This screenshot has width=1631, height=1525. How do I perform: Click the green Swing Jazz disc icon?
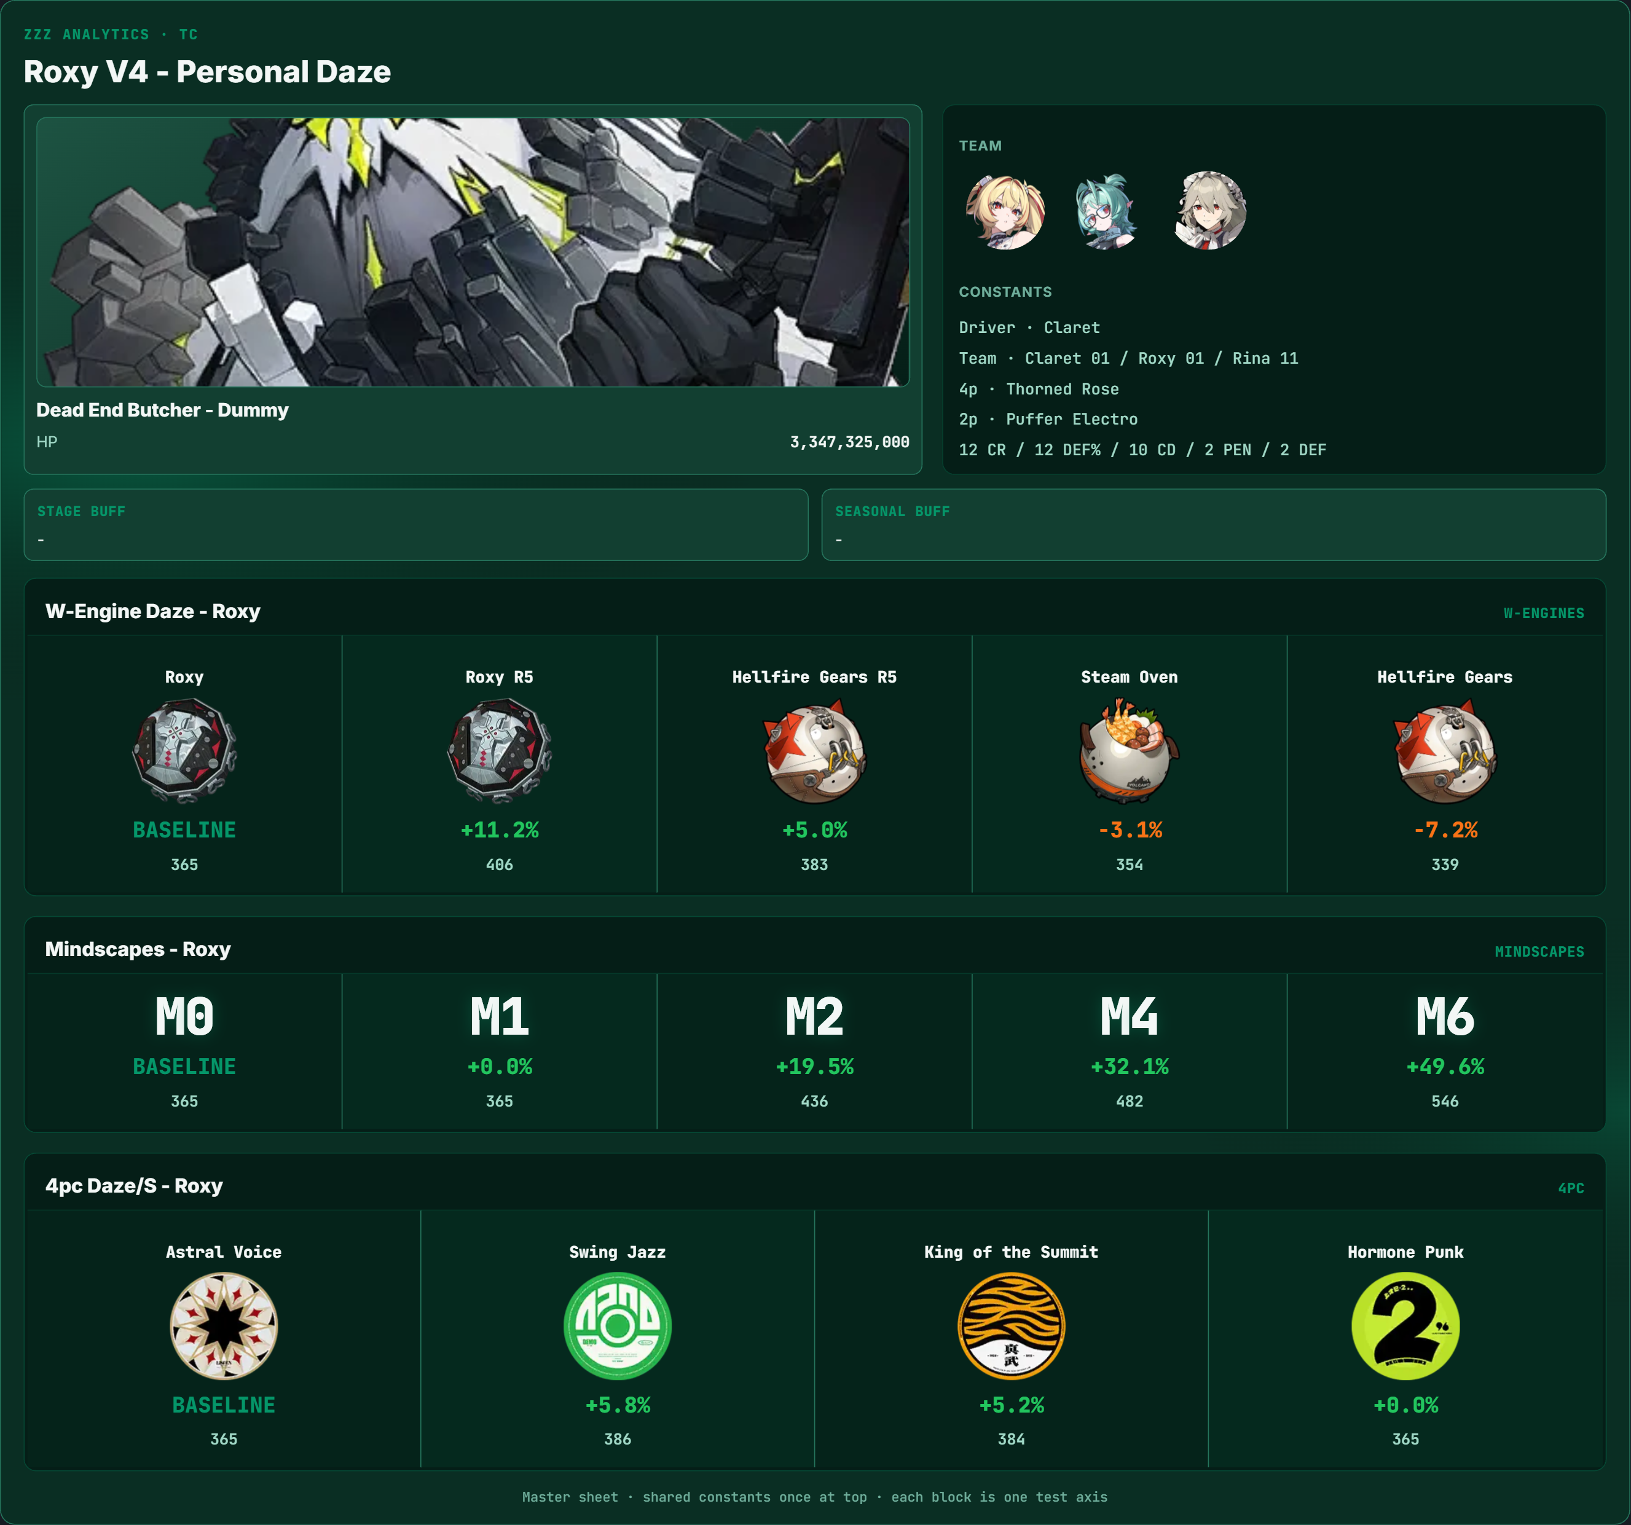tap(618, 1326)
